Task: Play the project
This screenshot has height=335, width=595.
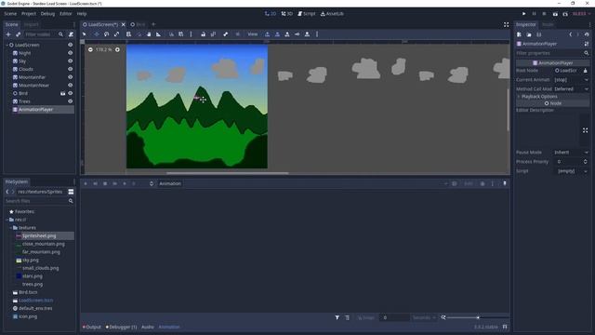Action: point(524,14)
